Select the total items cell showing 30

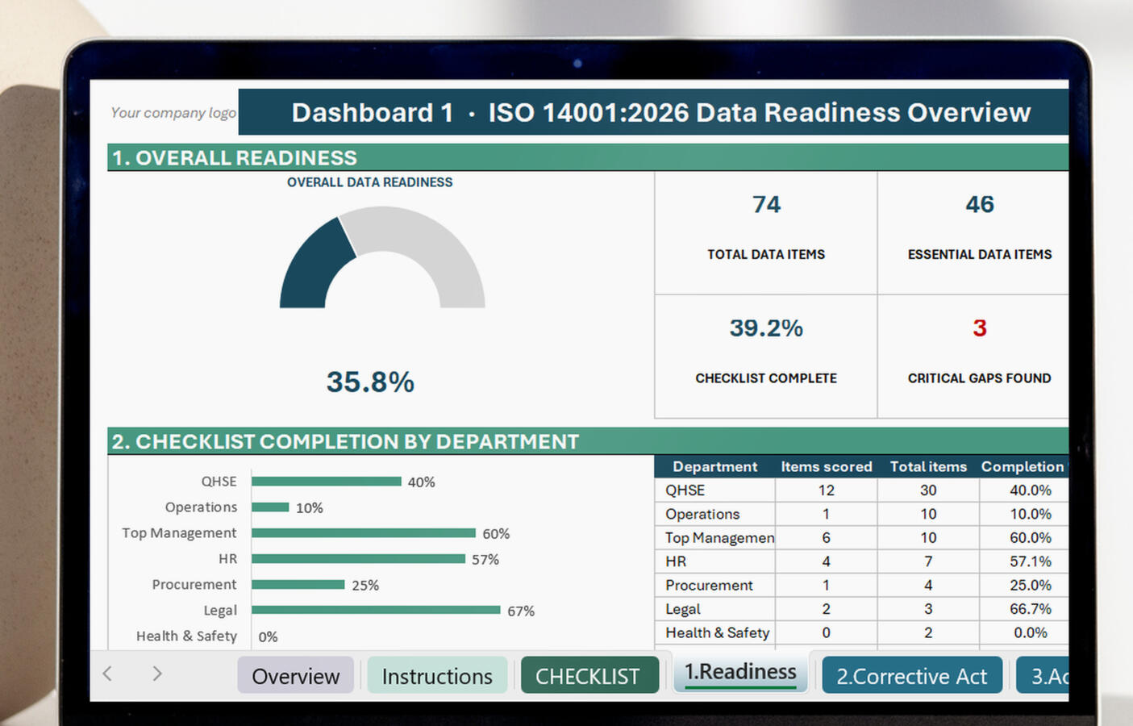pyautogui.click(x=928, y=490)
